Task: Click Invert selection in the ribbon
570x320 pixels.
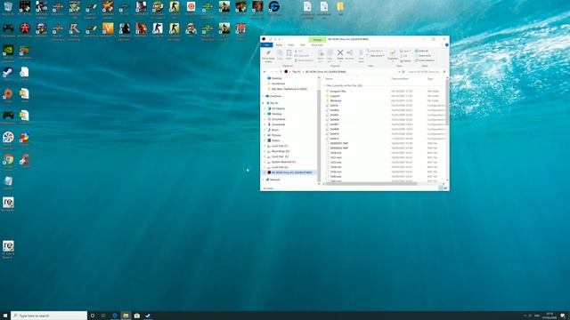Action: point(425,60)
